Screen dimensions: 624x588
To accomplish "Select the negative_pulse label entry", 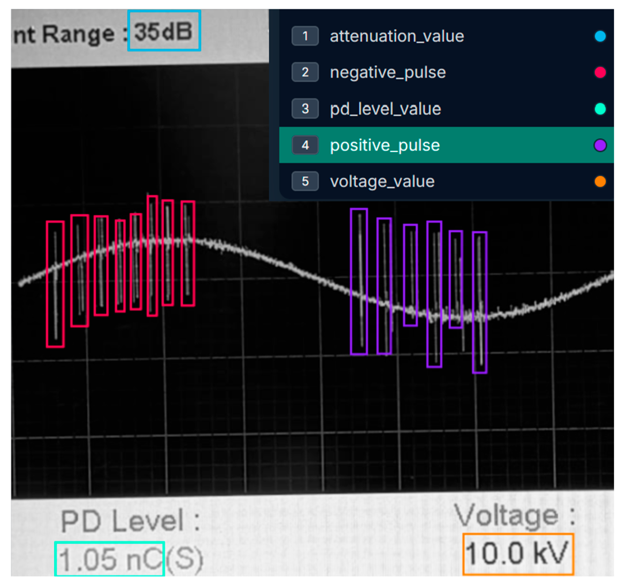I will click(388, 73).
